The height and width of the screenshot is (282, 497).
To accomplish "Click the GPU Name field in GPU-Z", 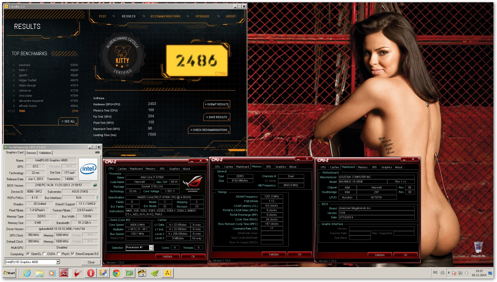I will click(51, 160).
